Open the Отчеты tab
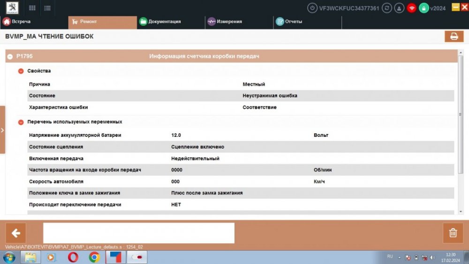Viewport: 469px width, 264px height. 308,22
